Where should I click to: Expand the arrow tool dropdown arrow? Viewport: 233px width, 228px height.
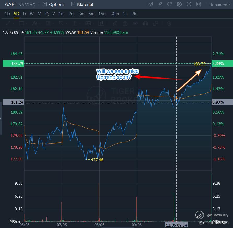(x=67, y=23)
